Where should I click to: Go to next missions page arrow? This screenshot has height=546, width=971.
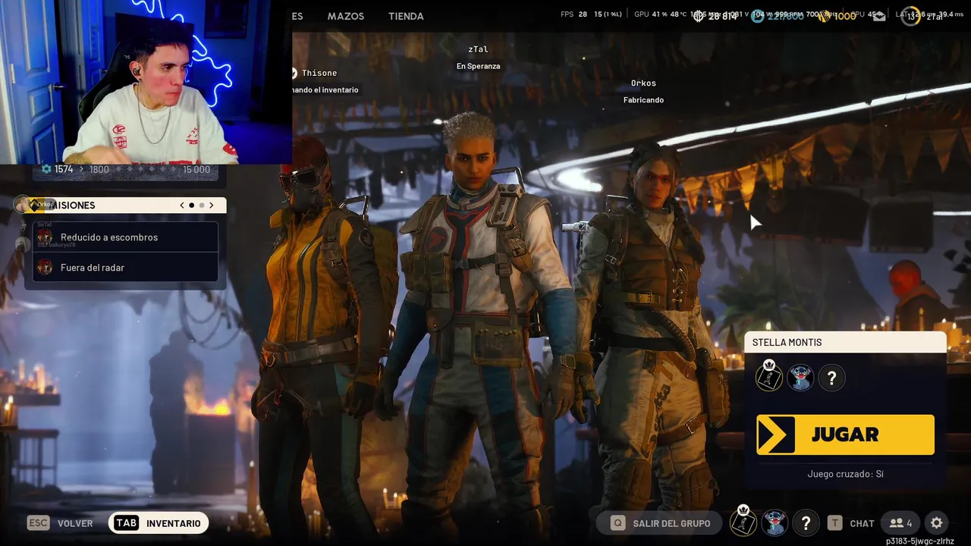212,206
